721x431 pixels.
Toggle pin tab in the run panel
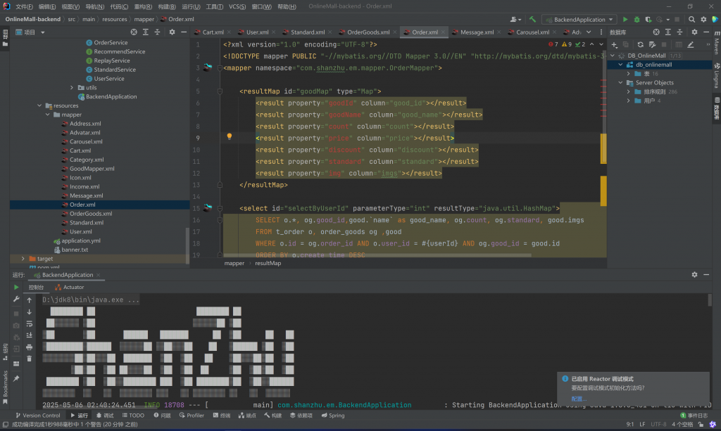click(16, 378)
